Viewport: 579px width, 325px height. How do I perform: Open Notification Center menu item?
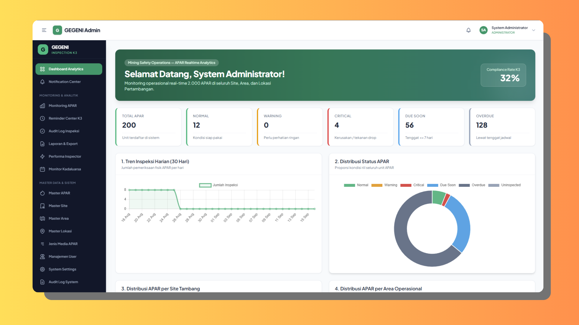69,82
